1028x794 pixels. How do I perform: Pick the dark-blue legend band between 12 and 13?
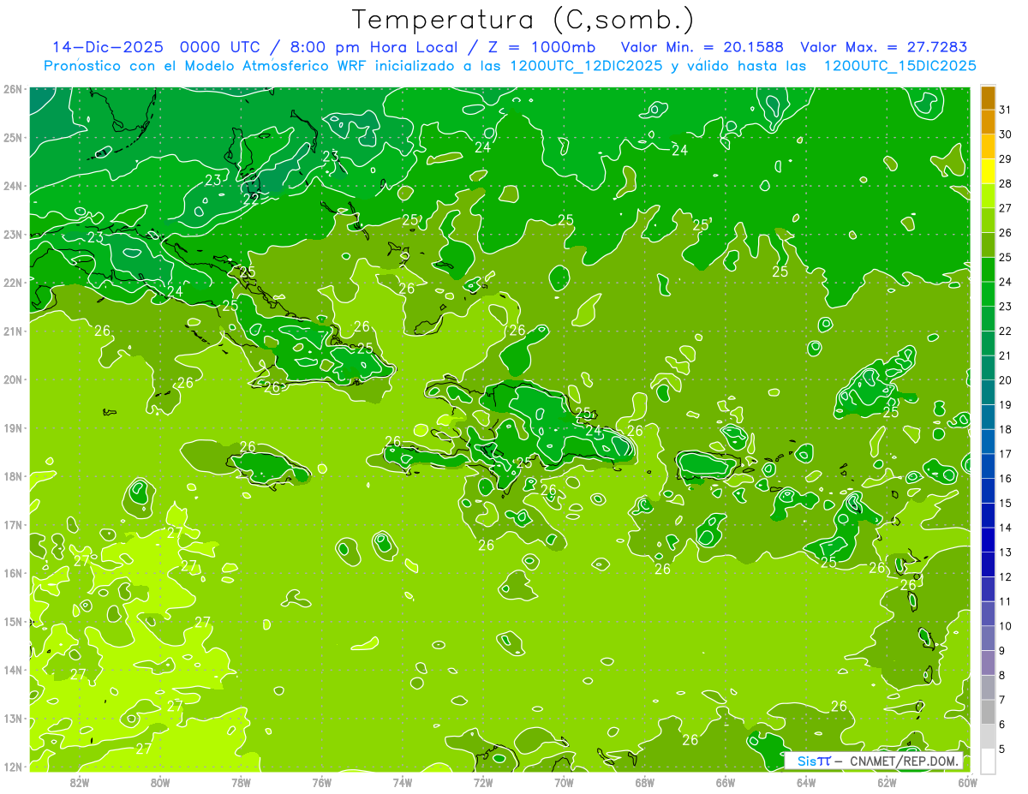(x=988, y=564)
